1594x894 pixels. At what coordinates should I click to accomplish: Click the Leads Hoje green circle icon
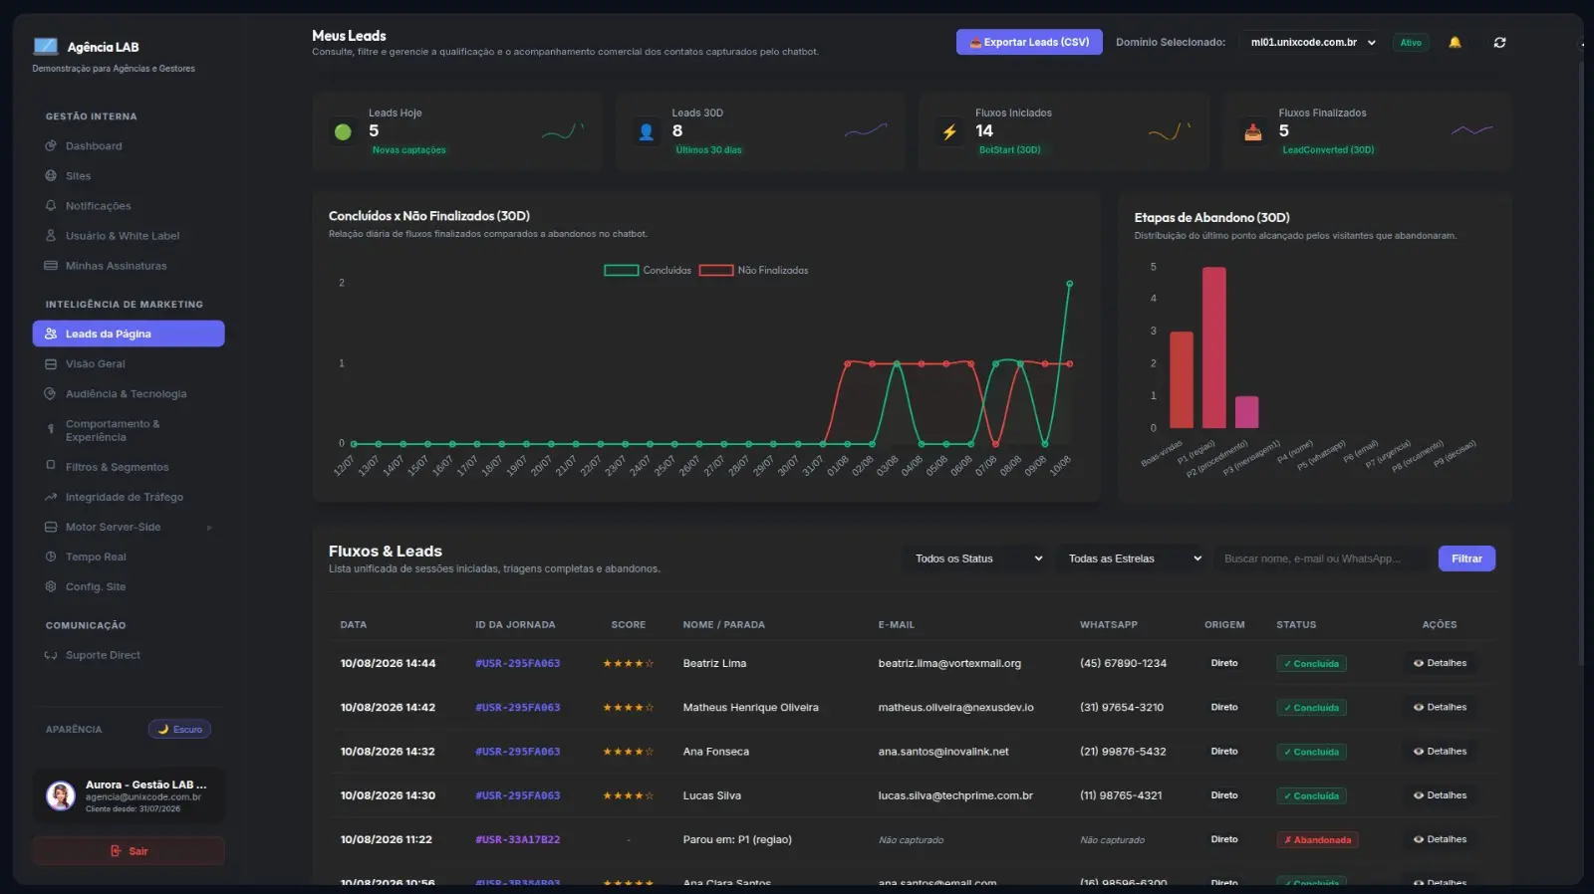tap(344, 131)
